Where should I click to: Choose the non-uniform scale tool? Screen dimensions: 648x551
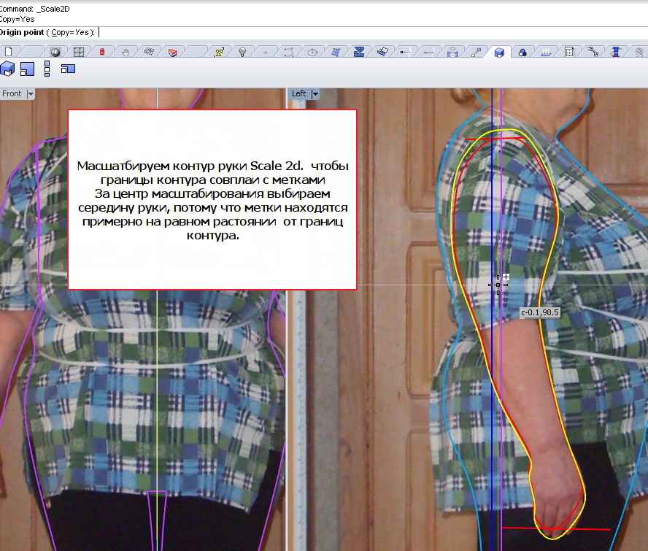(68, 69)
